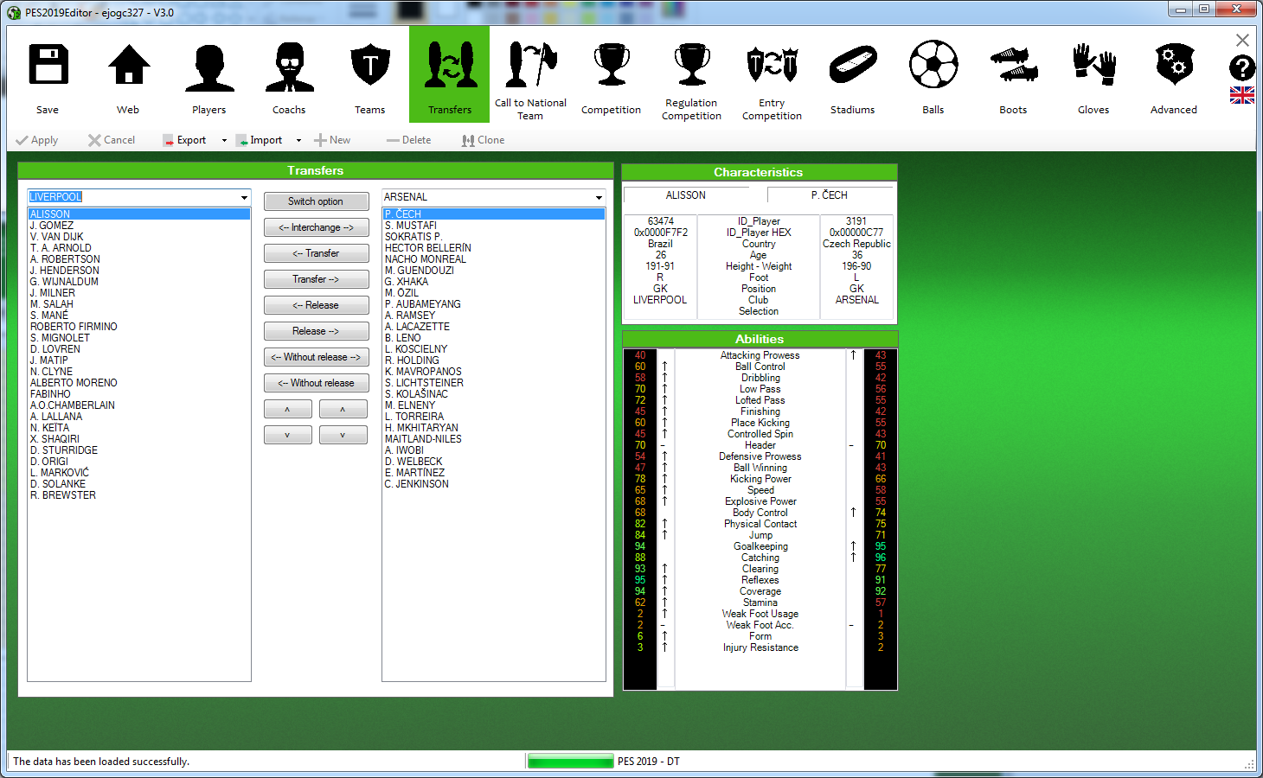Select R. BREWSTER in Liverpool list
1263x778 pixels.
(138, 495)
